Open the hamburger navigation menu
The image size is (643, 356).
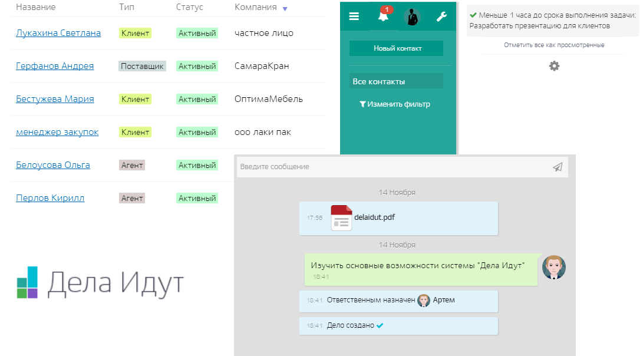[354, 17]
